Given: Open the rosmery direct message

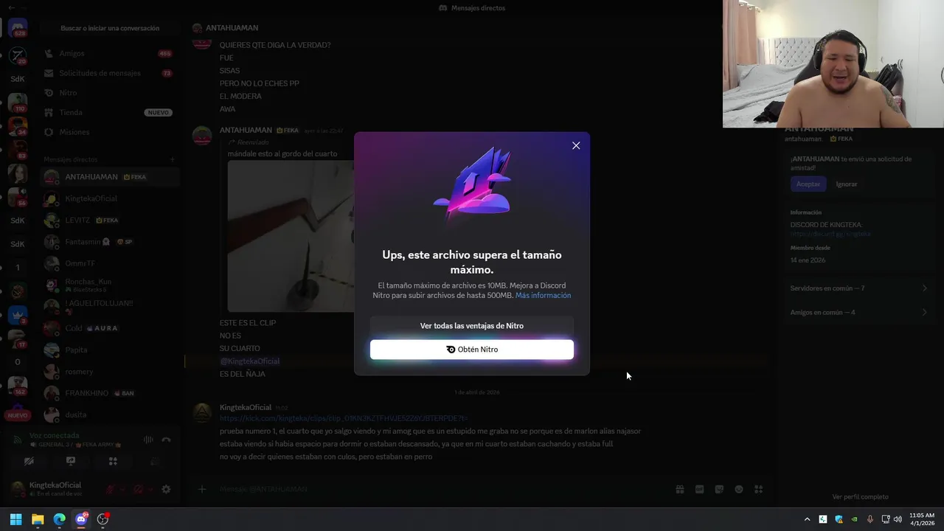Looking at the screenshot, I should pyautogui.click(x=111, y=372).
